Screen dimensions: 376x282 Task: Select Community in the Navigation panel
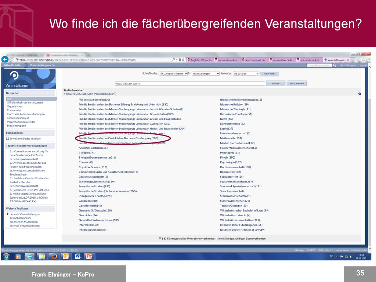pos(14,110)
